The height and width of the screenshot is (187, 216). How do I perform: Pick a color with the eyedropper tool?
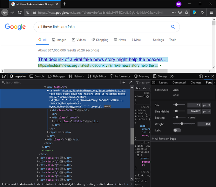coord(130,83)
